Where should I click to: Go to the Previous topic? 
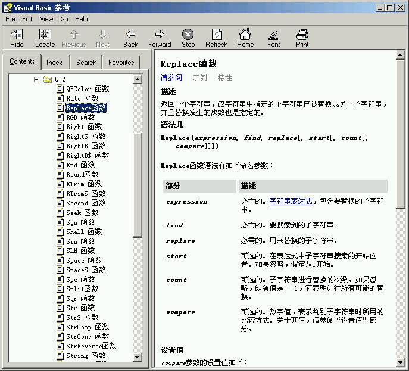point(74,38)
